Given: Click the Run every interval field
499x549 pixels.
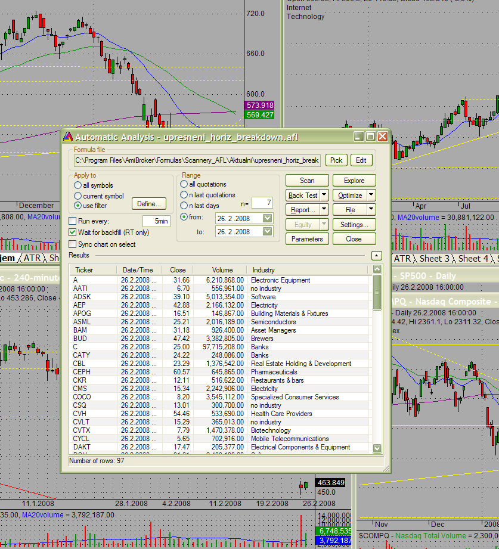Looking at the screenshot, I should [156, 221].
